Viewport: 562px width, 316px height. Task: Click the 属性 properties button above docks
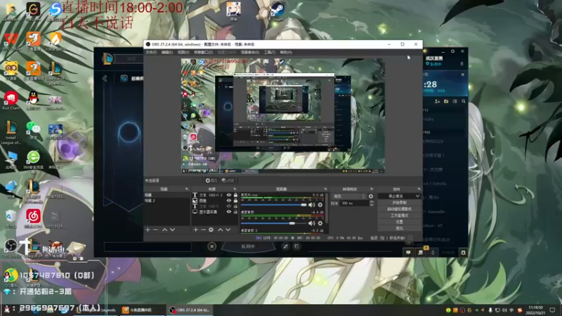click(x=211, y=180)
